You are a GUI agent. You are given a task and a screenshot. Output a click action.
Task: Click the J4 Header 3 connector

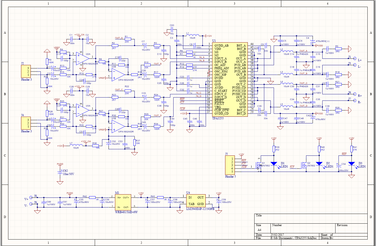point(26,123)
